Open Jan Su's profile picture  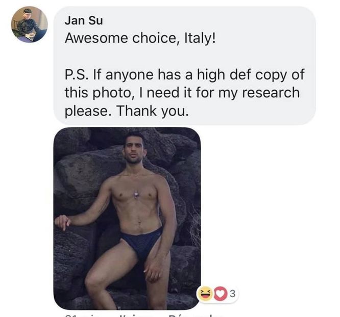[30, 24]
